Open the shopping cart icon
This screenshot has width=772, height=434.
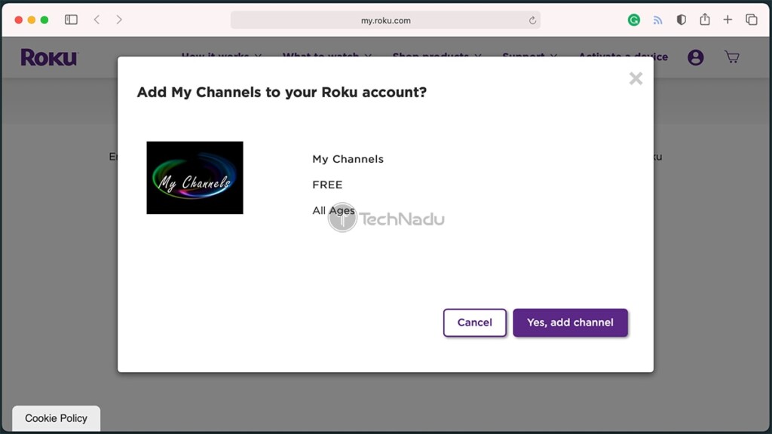click(732, 57)
